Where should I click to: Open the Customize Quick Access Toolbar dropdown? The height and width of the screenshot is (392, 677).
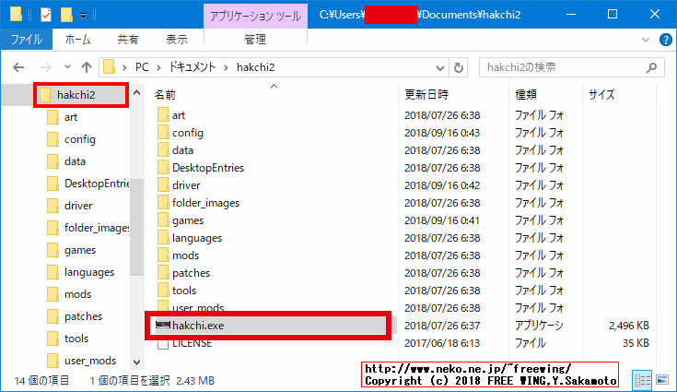[83, 16]
